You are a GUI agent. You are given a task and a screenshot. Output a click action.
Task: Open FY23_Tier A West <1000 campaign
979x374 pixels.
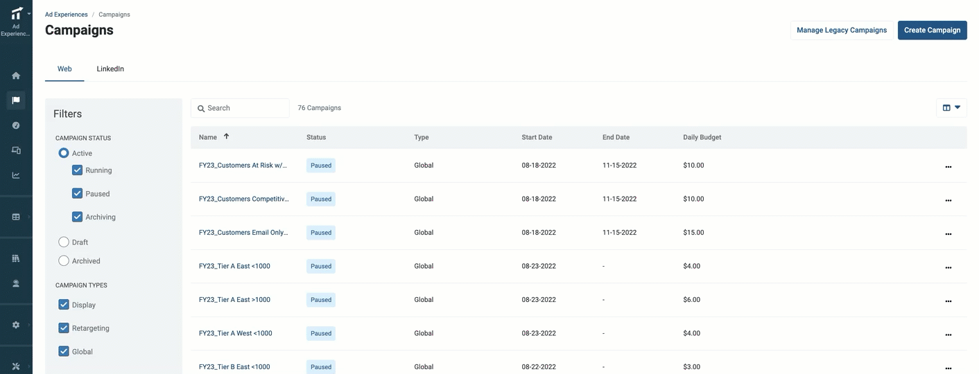coord(235,333)
